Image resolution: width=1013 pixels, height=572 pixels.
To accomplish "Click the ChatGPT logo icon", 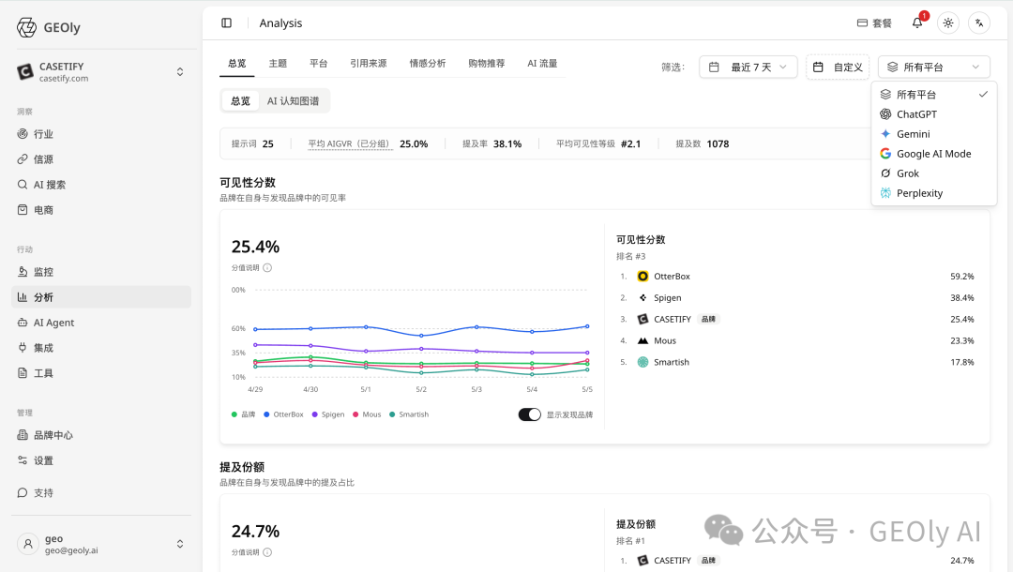I will 885,114.
